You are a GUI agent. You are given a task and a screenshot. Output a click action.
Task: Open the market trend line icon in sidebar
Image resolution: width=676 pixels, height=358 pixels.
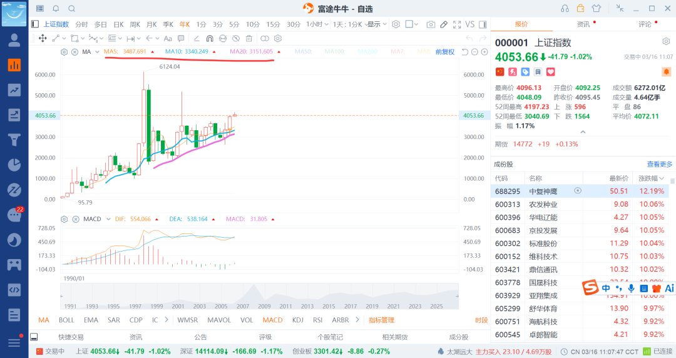(14, 89)
